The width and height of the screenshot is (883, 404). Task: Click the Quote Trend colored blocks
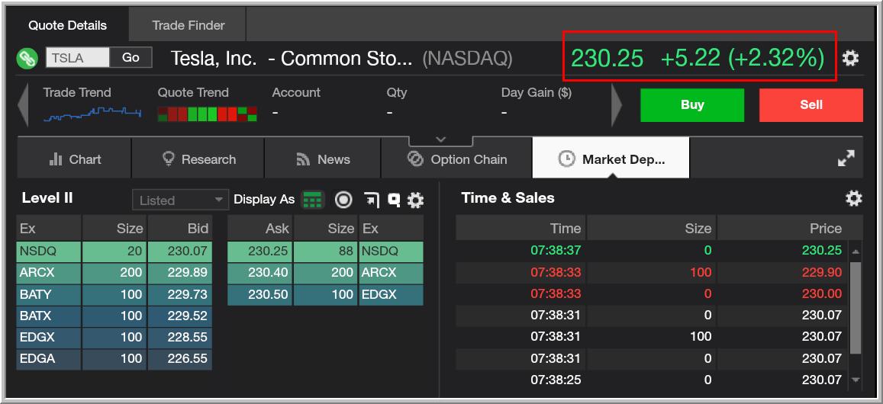(x=208, y=114)
